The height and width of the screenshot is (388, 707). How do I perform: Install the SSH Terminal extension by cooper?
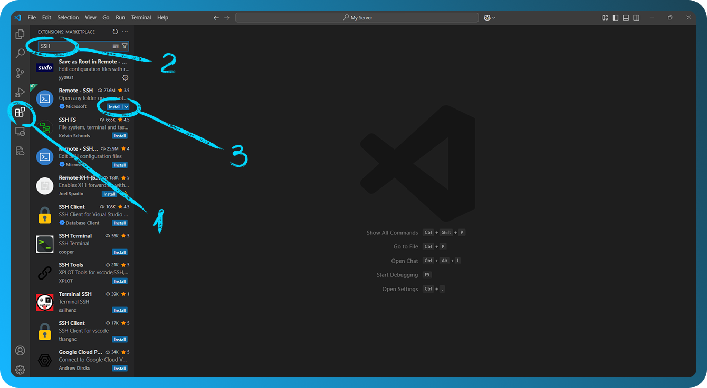click(120, 252)
